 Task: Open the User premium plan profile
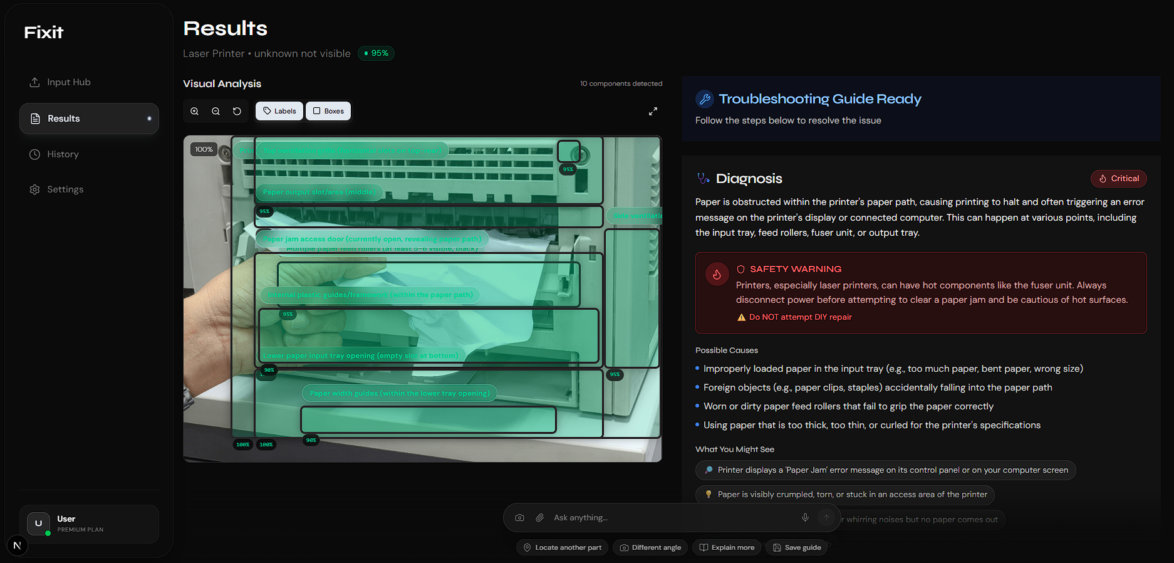[89, 524]
